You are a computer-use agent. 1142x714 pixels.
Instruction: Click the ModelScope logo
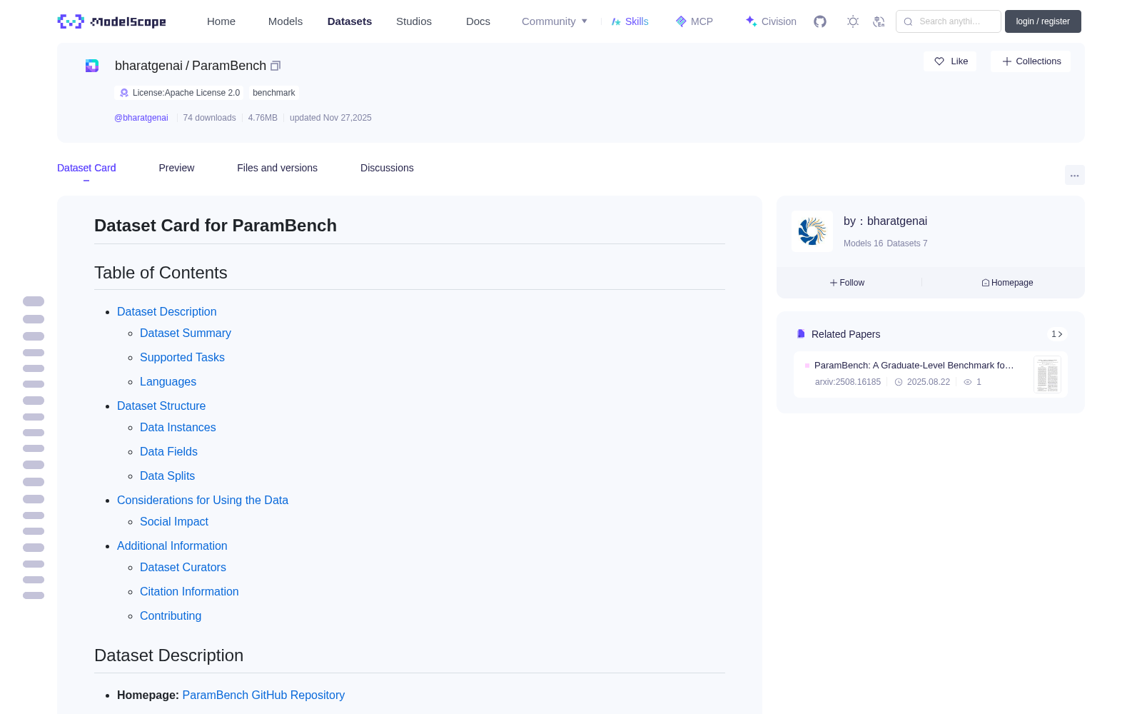(x=111, y=21)
